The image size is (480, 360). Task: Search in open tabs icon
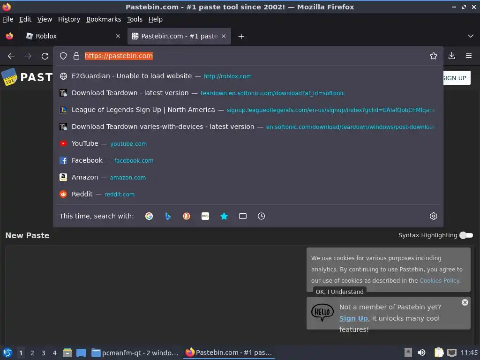[243, 216]
